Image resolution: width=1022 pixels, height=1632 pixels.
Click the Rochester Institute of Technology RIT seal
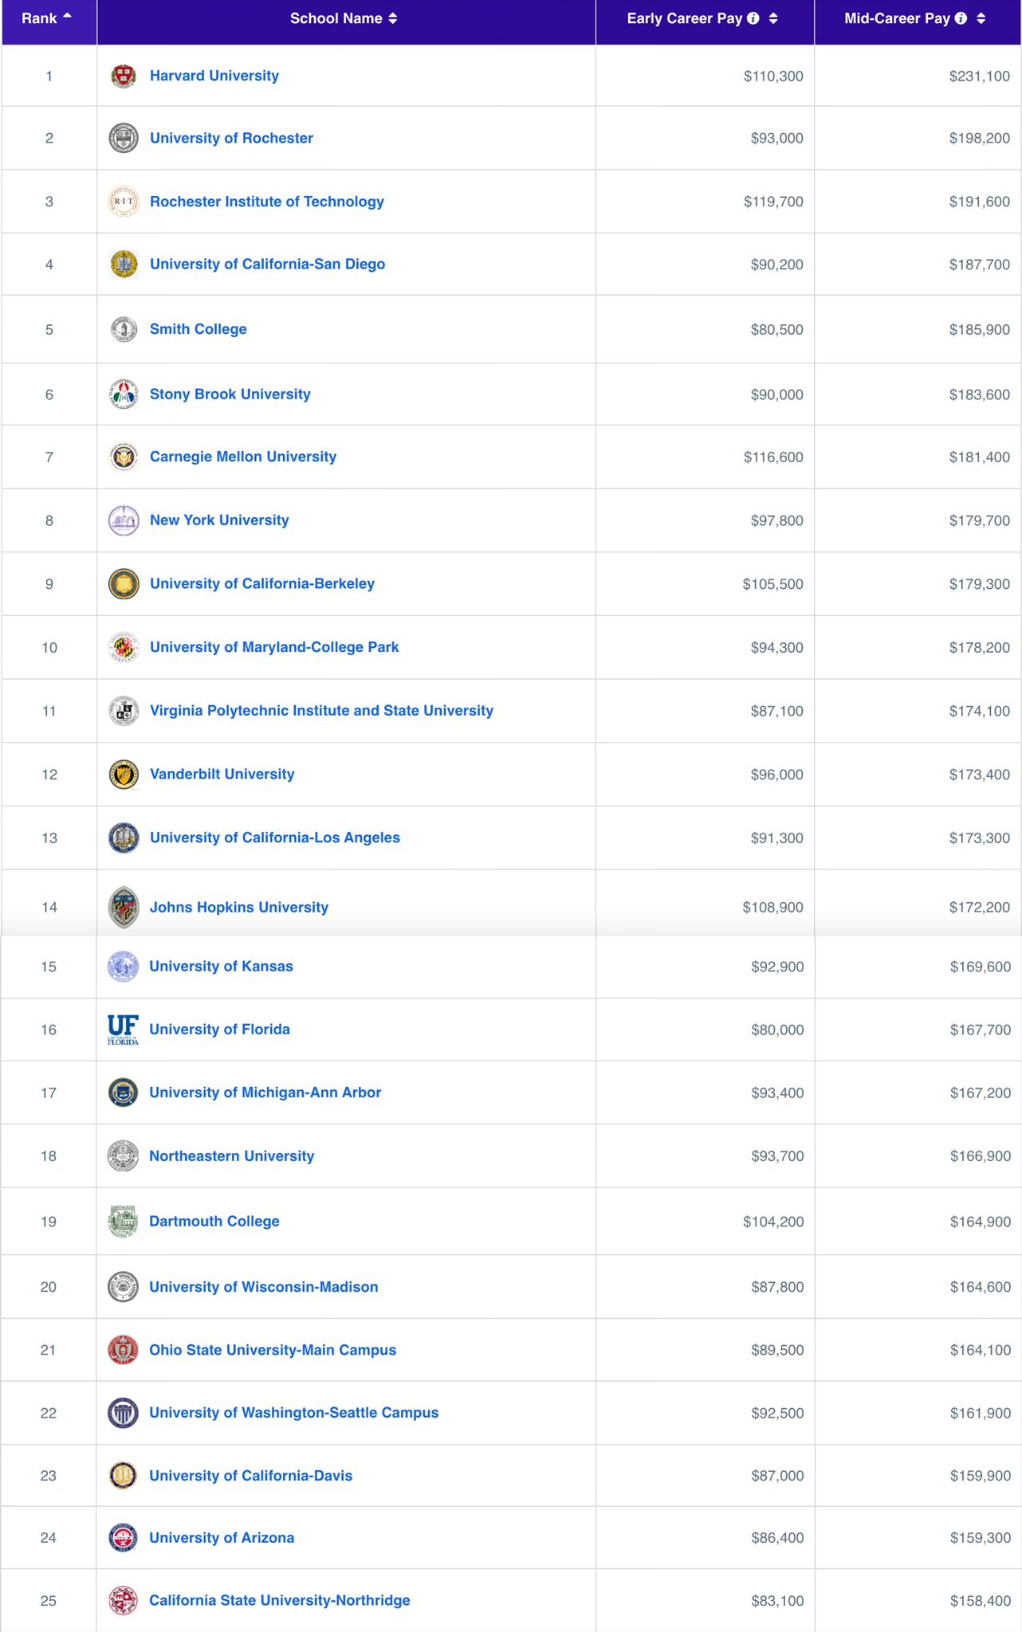point(124,202)
